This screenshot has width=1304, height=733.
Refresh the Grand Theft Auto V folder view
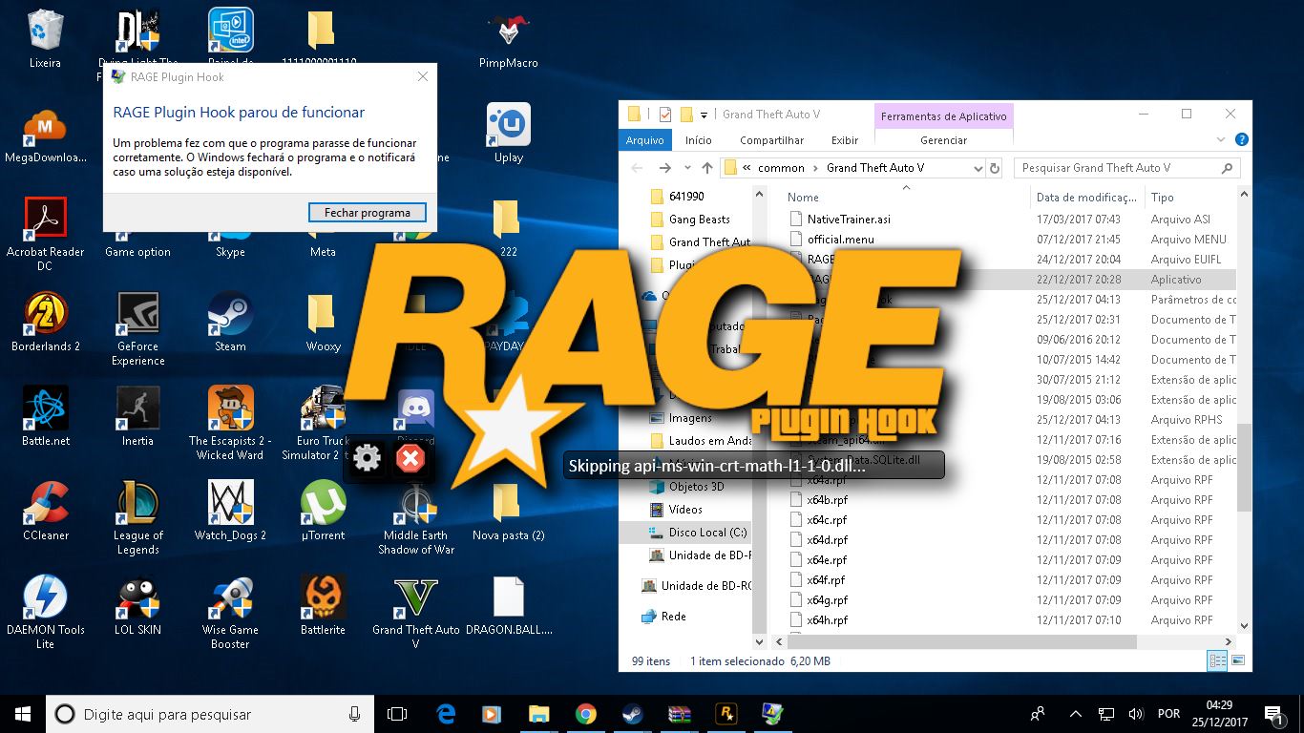click(995, 168)
